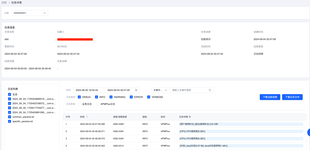Click the 日志详情 help question icon
This screenshot has height=150, width=310.
(190, 117)
